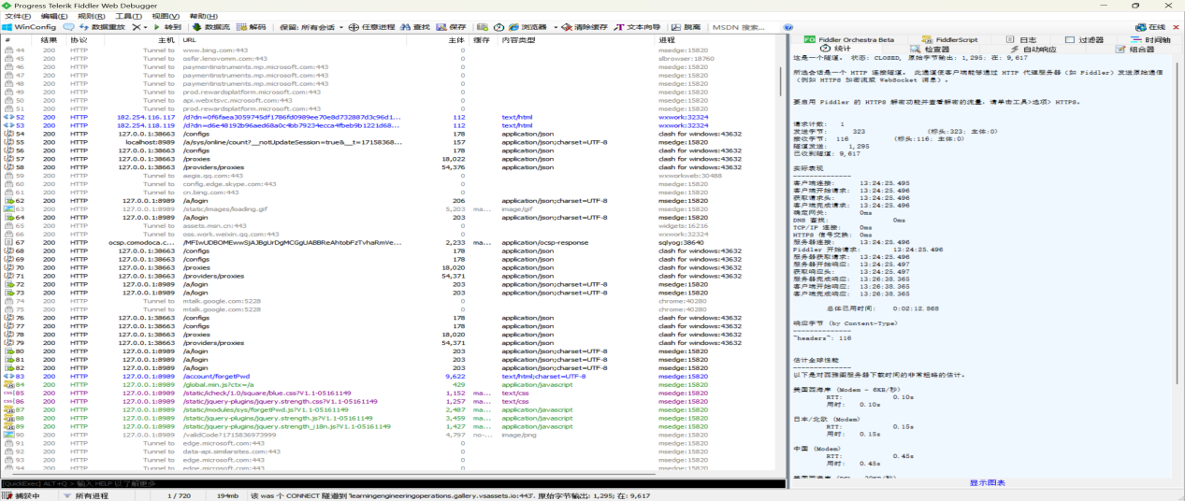Open the WinConfig tool

(29, 27)
